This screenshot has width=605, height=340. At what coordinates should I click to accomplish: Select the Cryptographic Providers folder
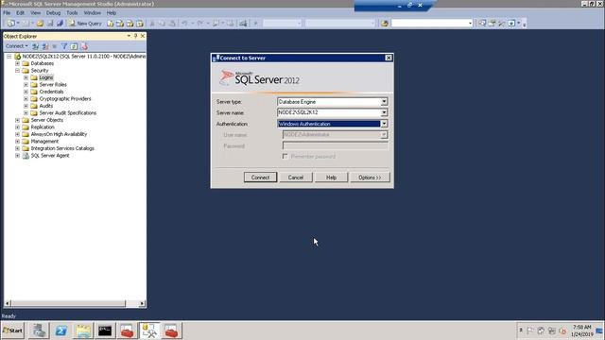(65, 99)
